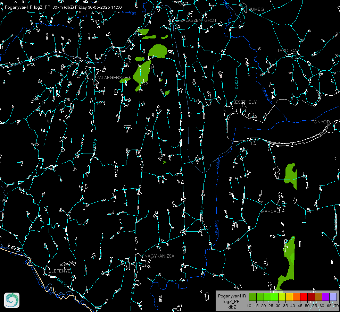This screenshot has width=340, height=312.
Task: Select the 55-60 dBZ brown swatch
Action: click(318, 297)
